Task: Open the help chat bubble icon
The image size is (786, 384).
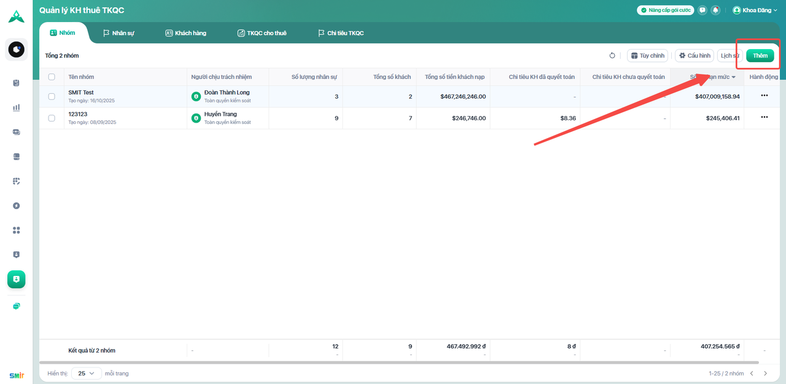Action: click(x=702, y=10)
